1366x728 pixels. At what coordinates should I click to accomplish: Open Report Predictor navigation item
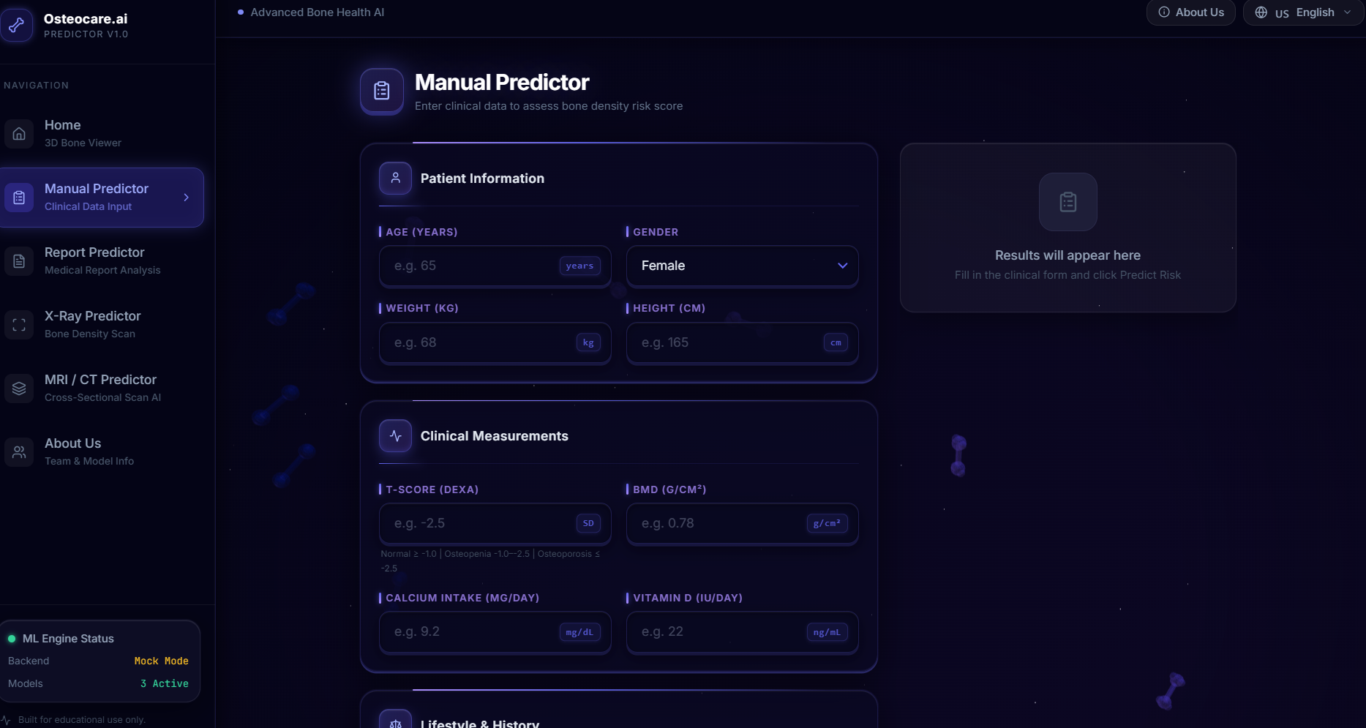pos(102,261)
